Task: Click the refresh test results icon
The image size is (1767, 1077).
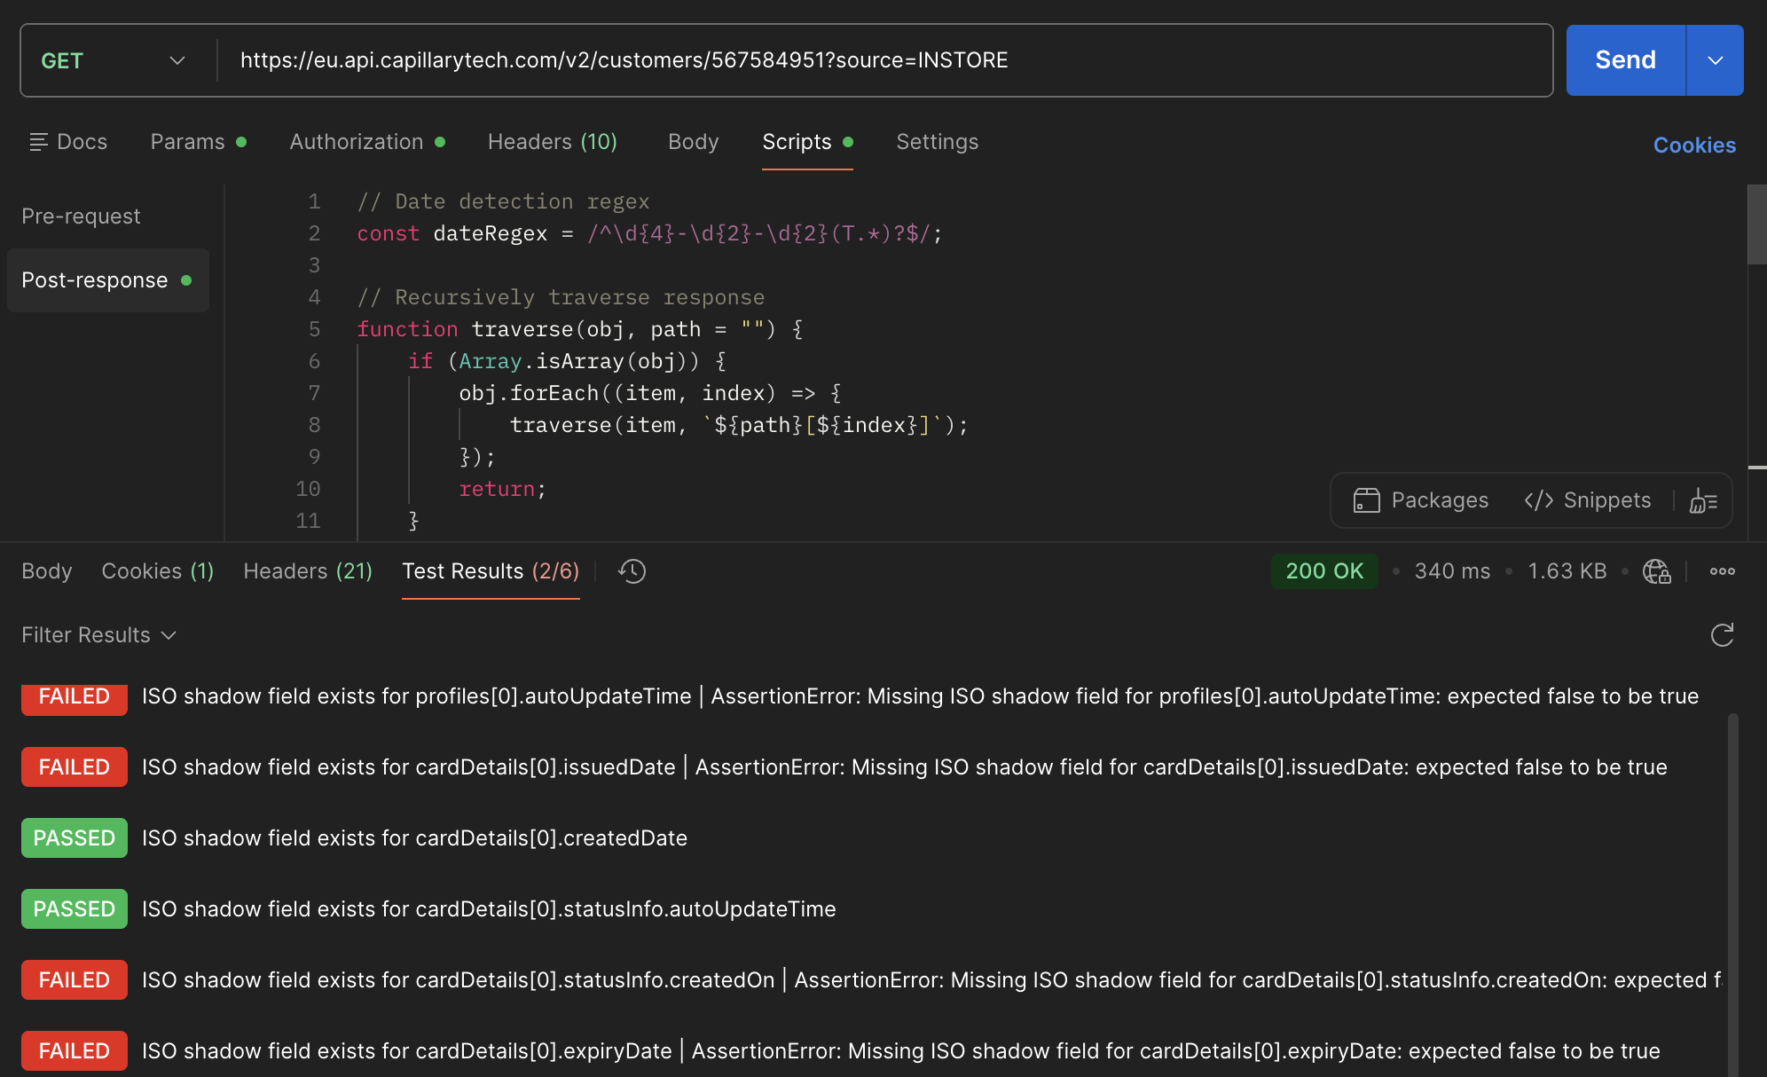Action: (x=1722, y=635)
